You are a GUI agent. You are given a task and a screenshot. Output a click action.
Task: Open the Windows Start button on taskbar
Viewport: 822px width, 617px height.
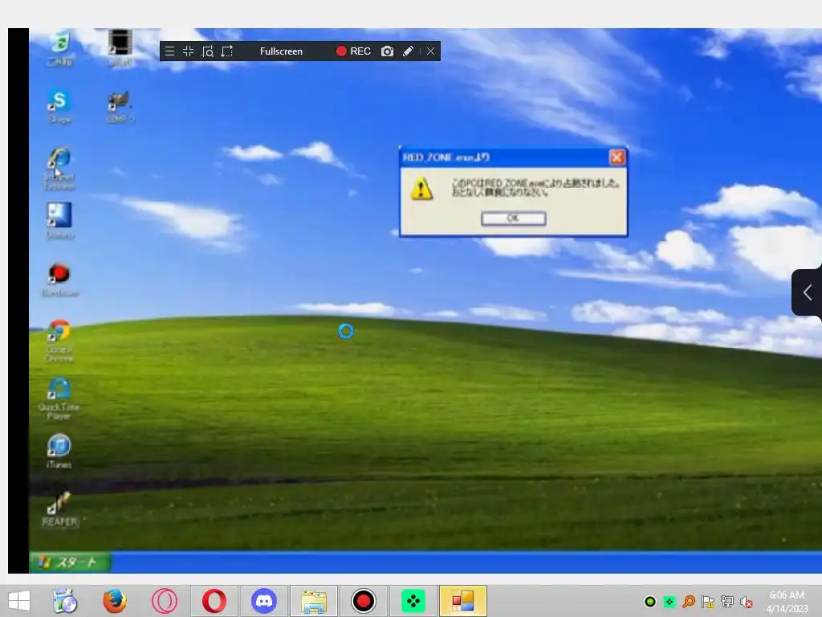coord(19,601)
